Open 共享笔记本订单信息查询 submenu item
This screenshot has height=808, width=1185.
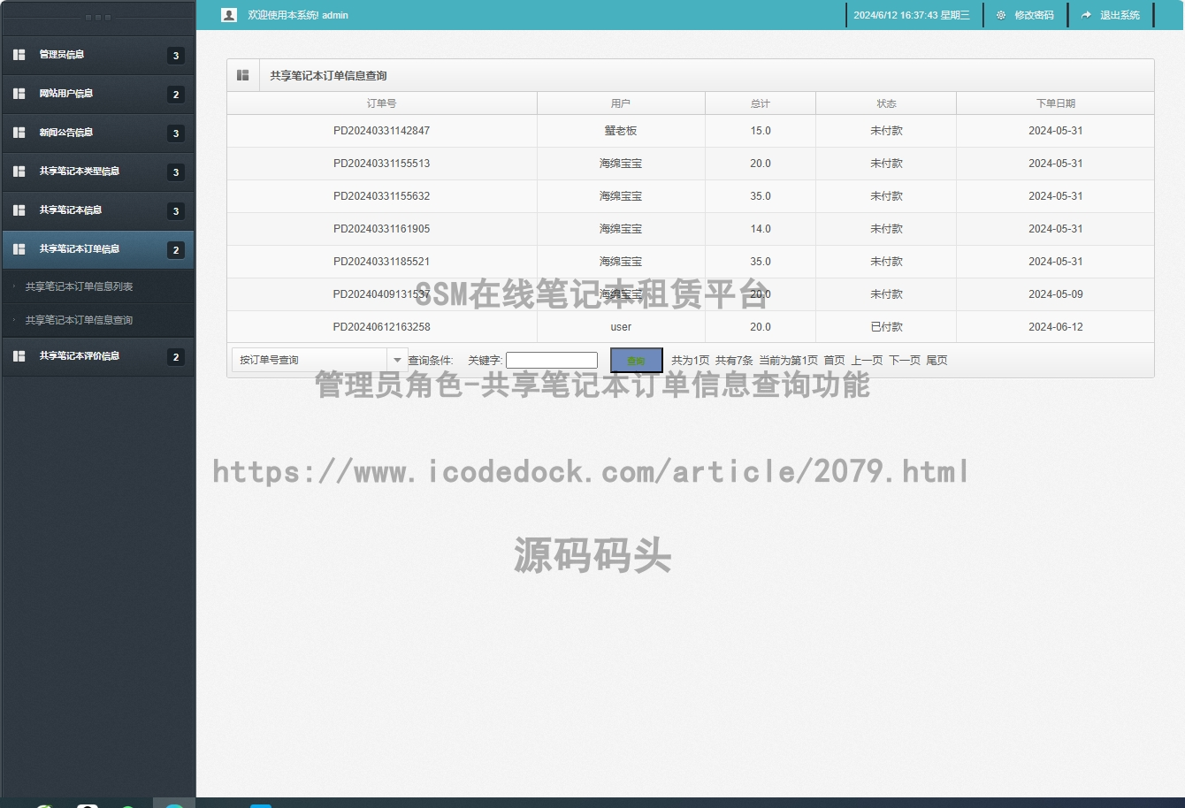tap(79, 320)
